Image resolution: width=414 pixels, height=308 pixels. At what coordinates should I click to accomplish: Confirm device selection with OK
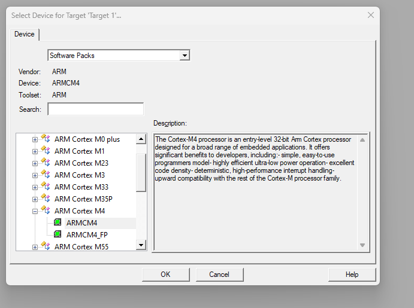click(165, 275)
